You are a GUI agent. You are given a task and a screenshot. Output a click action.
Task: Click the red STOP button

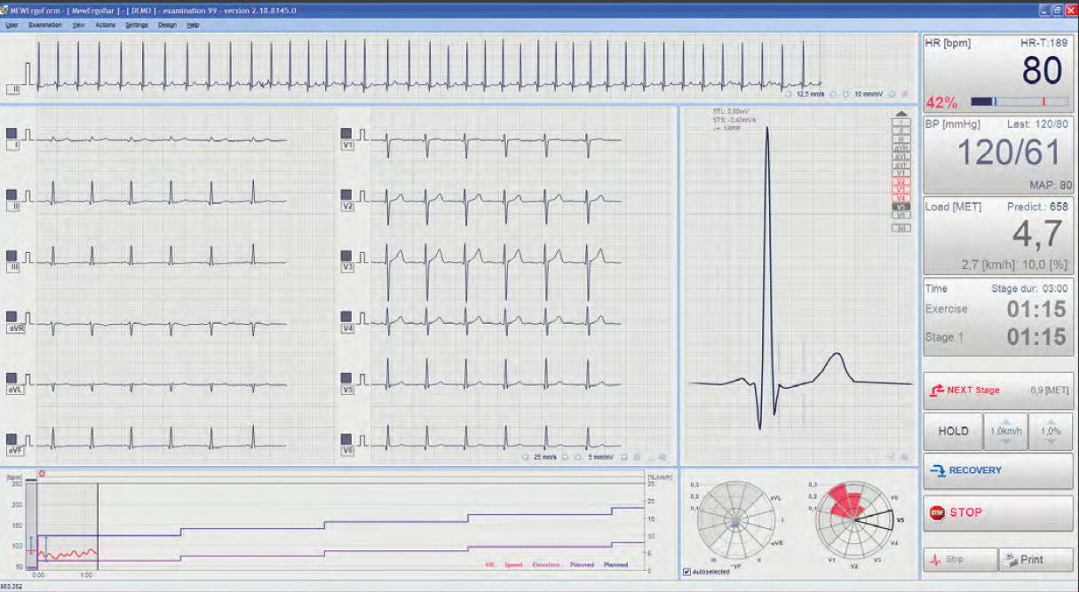coord(997,513)
